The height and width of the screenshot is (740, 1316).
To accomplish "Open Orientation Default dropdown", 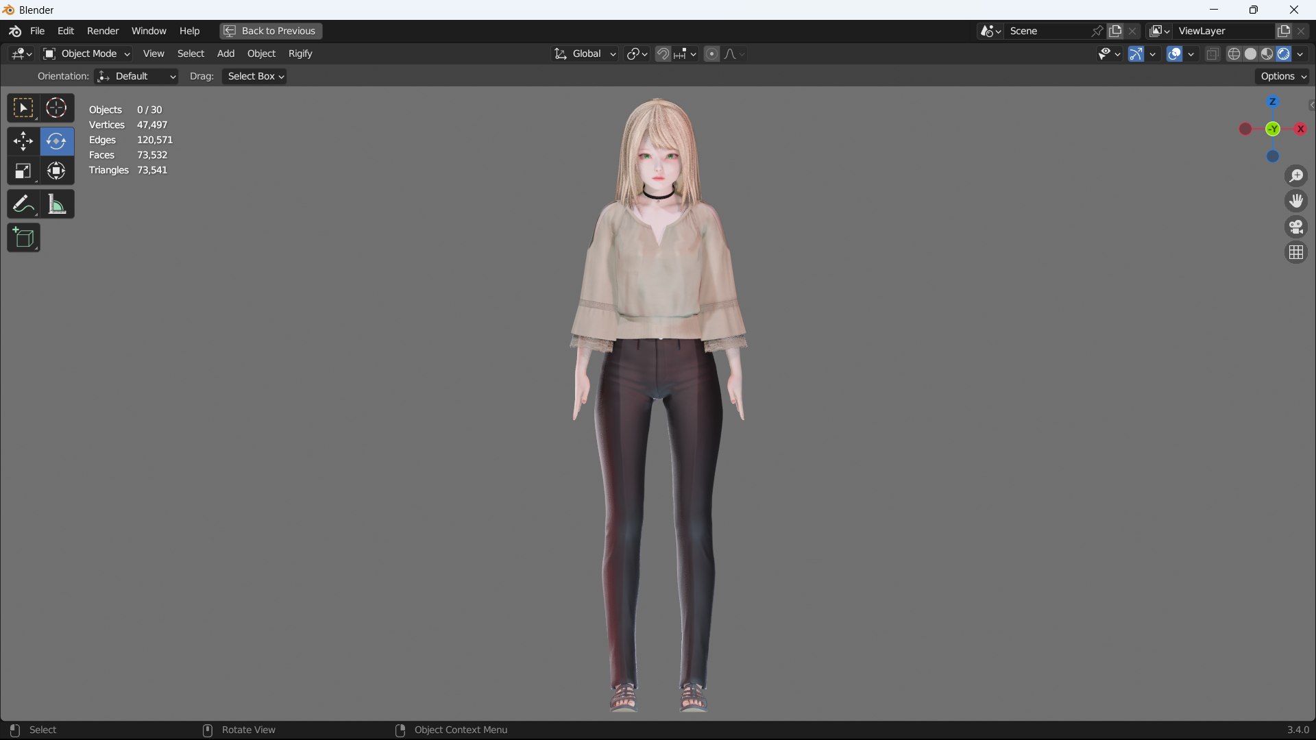I will pos(136,76).
